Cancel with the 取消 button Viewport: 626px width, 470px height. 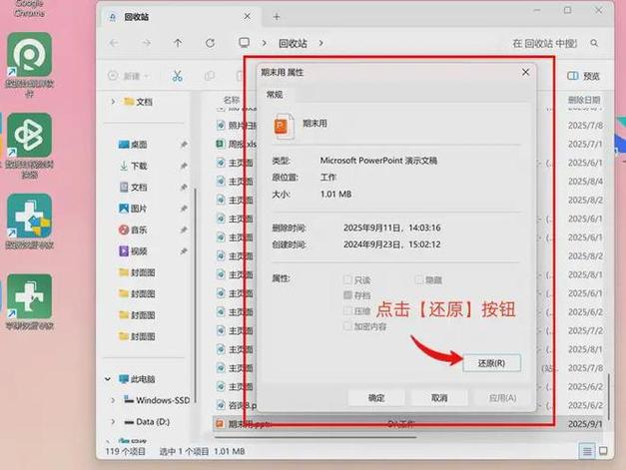438,398
